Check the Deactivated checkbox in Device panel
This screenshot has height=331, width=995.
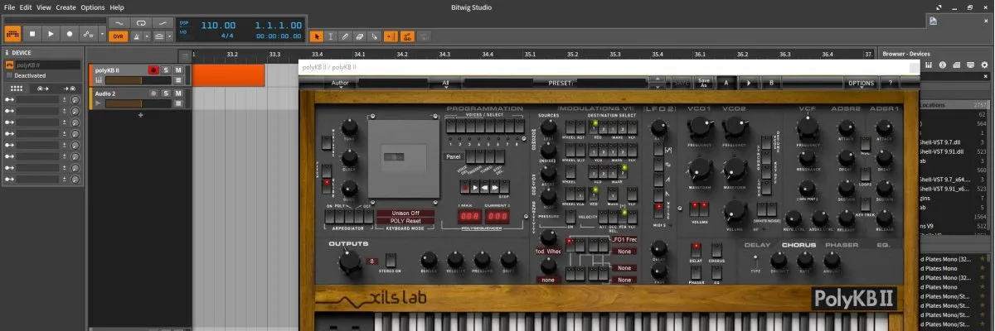[9, 75]
